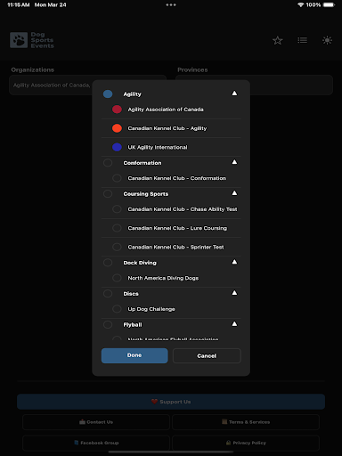The image size is (342, 456).
Task: Confirm selection with Done button
Action: tap(134, 355)
